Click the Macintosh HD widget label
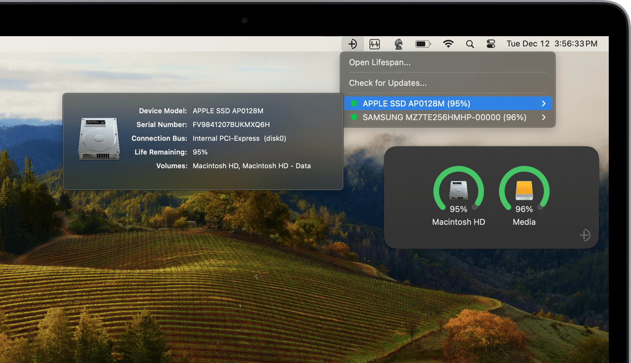Screen dimensions: 631x363 click(458, 222)
